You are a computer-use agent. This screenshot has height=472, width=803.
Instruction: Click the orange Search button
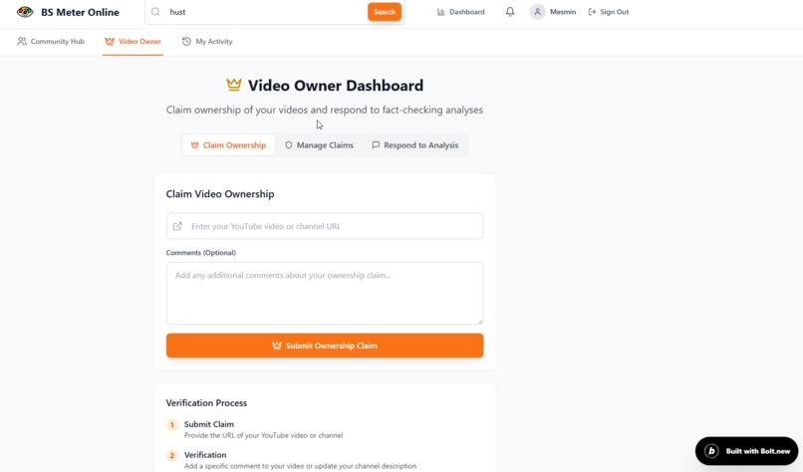pos(385,12)
